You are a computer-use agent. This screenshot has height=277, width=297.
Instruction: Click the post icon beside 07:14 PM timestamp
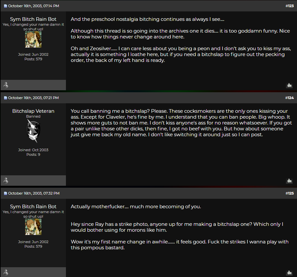point(6,6)
